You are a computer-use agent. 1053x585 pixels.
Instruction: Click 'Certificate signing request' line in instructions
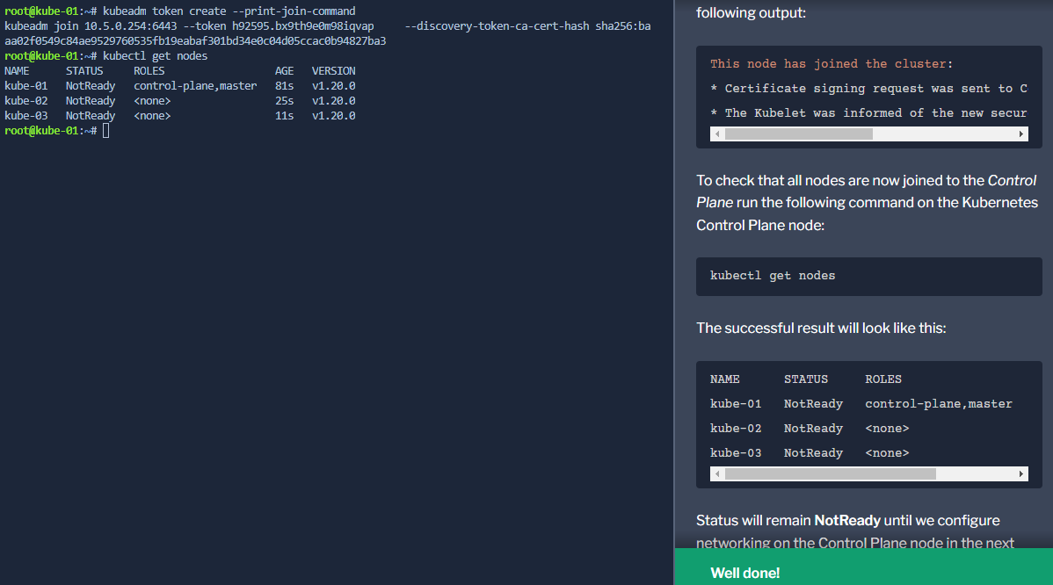(869, 89)
